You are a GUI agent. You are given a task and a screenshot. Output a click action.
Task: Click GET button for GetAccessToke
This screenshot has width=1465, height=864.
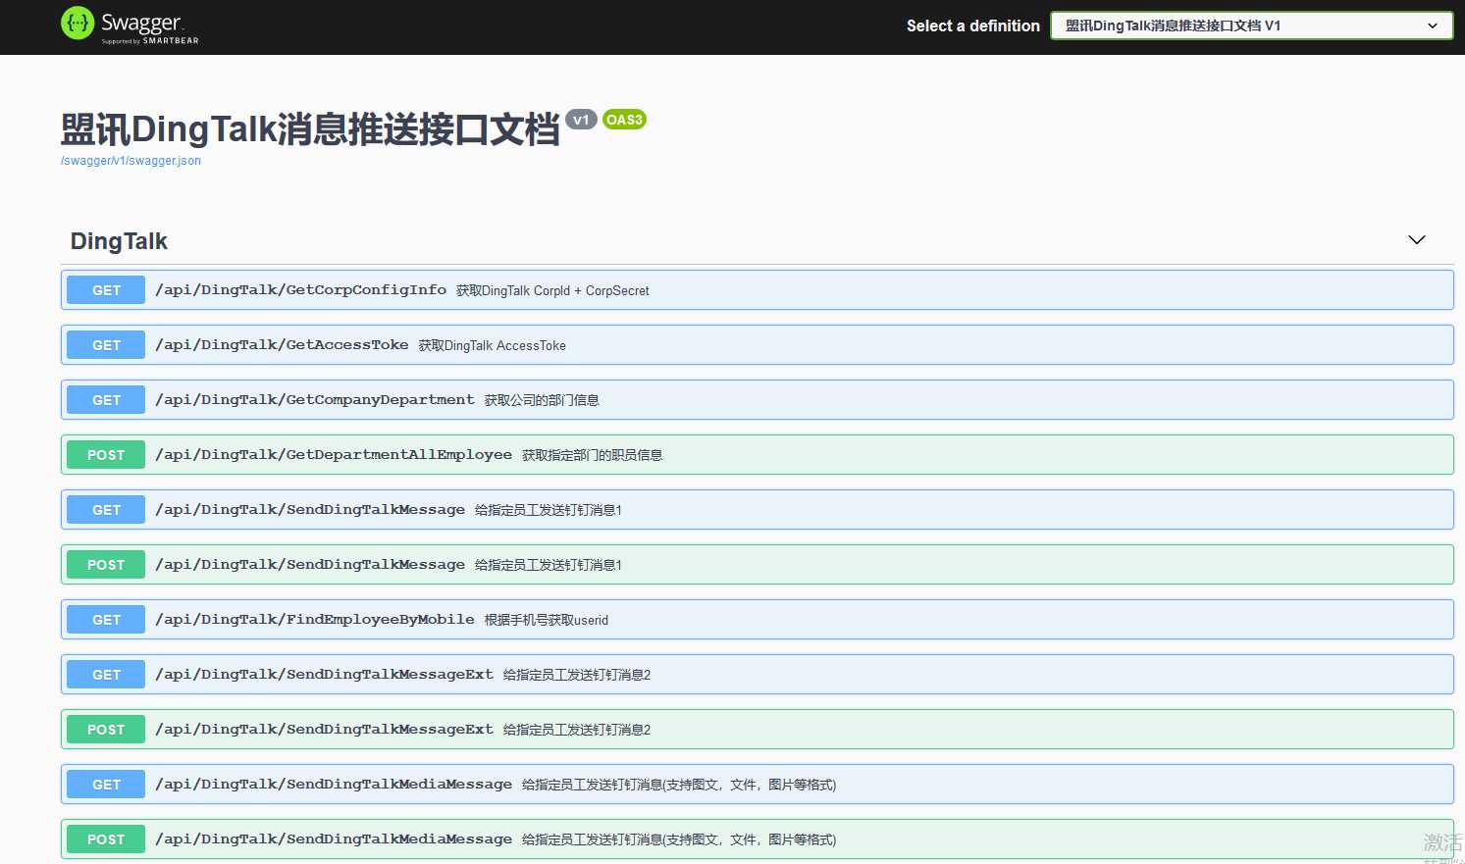(x=106, y=345)
